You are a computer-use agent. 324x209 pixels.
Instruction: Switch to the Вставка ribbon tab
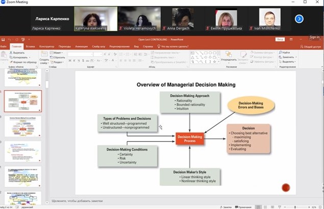tap(30, 46)
